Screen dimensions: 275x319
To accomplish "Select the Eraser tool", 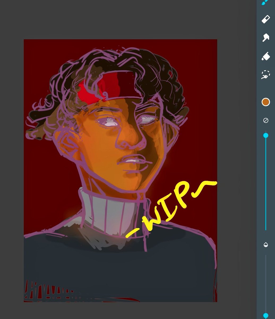I will [x=266, y=19].
